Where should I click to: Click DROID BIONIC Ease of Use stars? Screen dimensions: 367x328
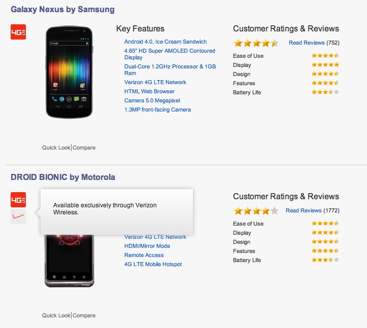pyautogui.click(x=325, y=224)
